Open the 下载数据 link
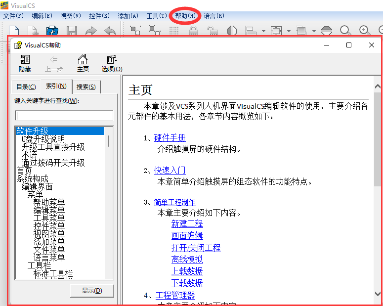 point(187,283)
